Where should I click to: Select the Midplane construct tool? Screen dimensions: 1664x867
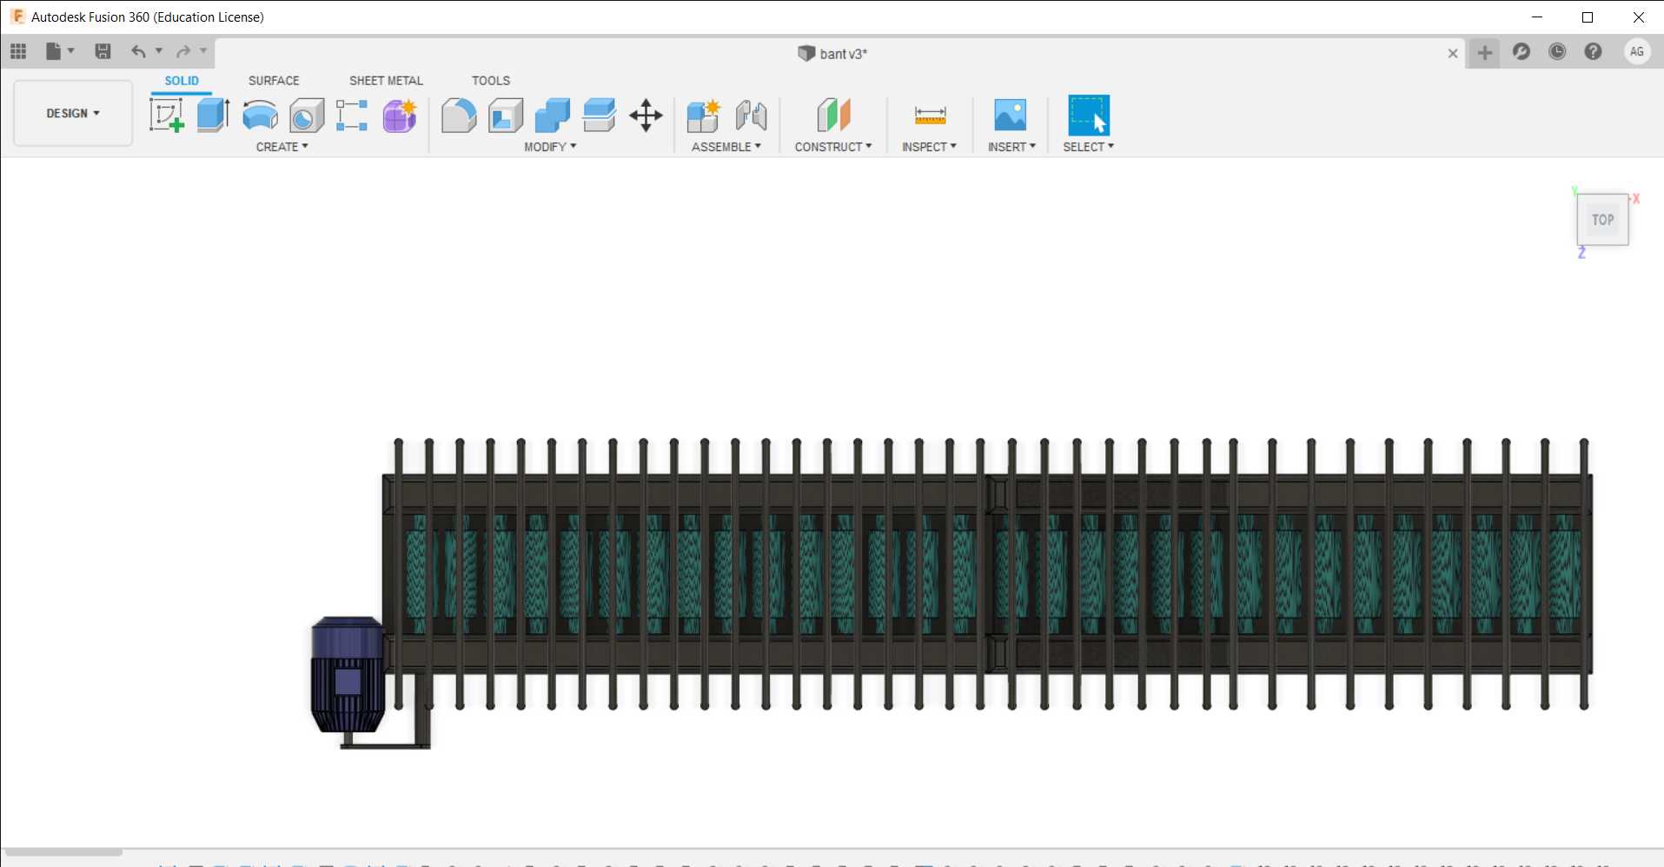click(x=833, y=115)
